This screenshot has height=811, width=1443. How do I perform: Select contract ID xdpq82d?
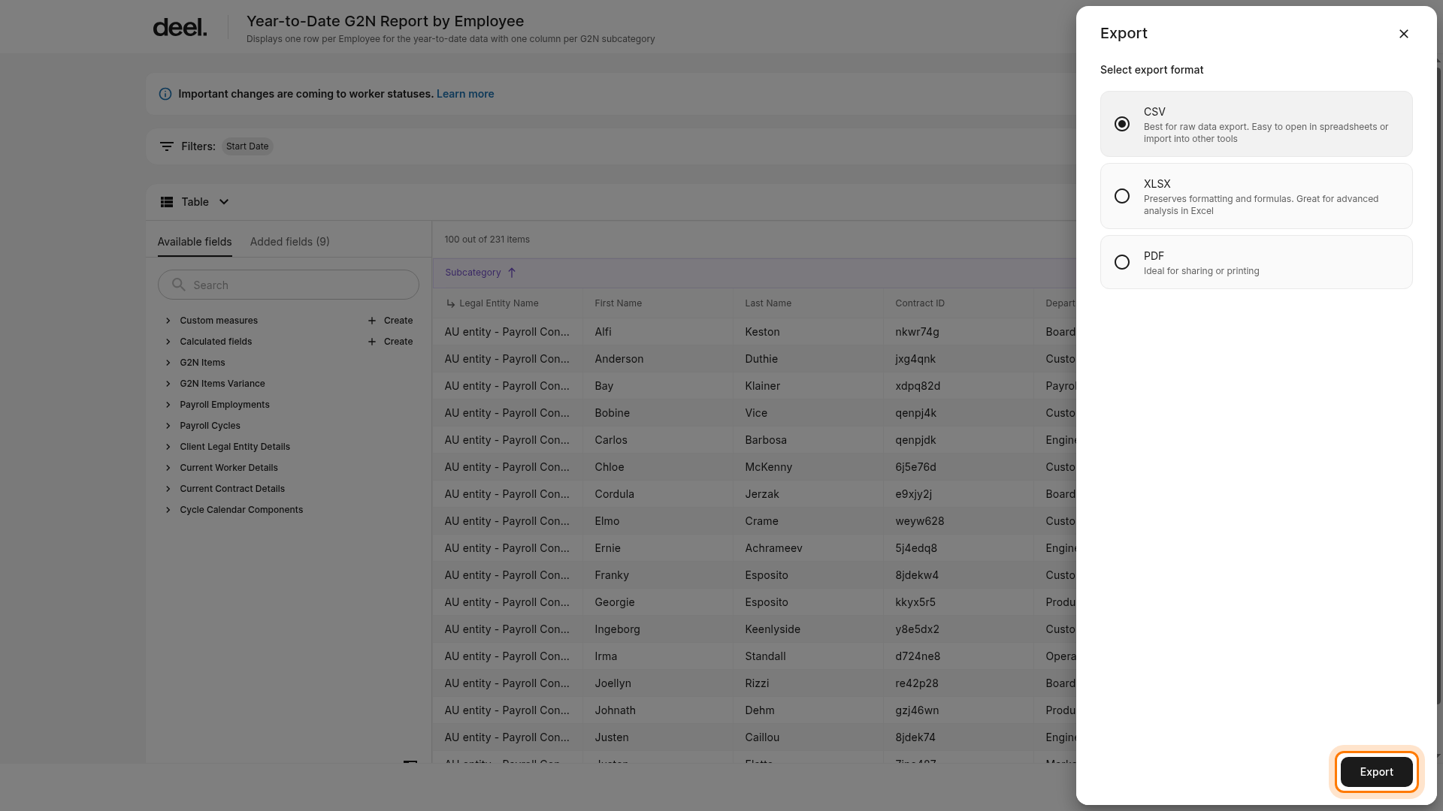point(958,386)
